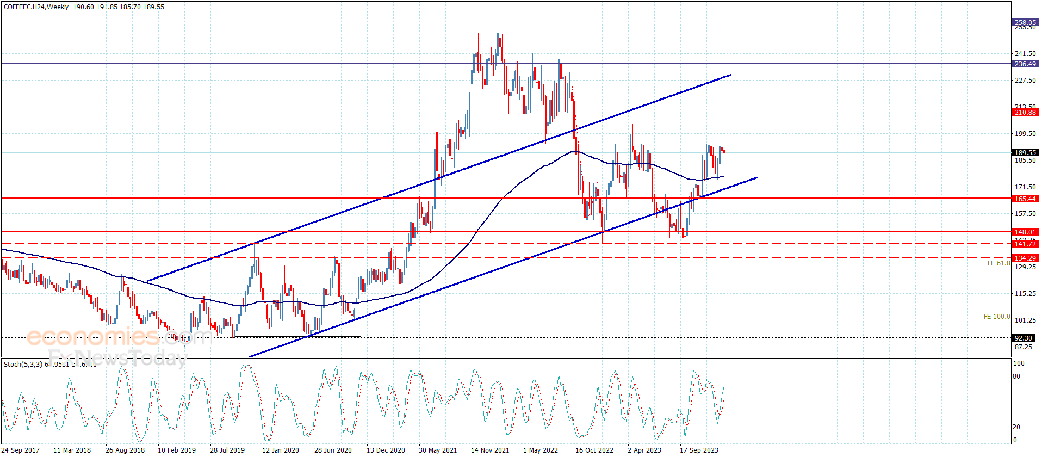
Task: Click the COFFEEC.H24,Weekly chart title
Action: pos(36,7)
